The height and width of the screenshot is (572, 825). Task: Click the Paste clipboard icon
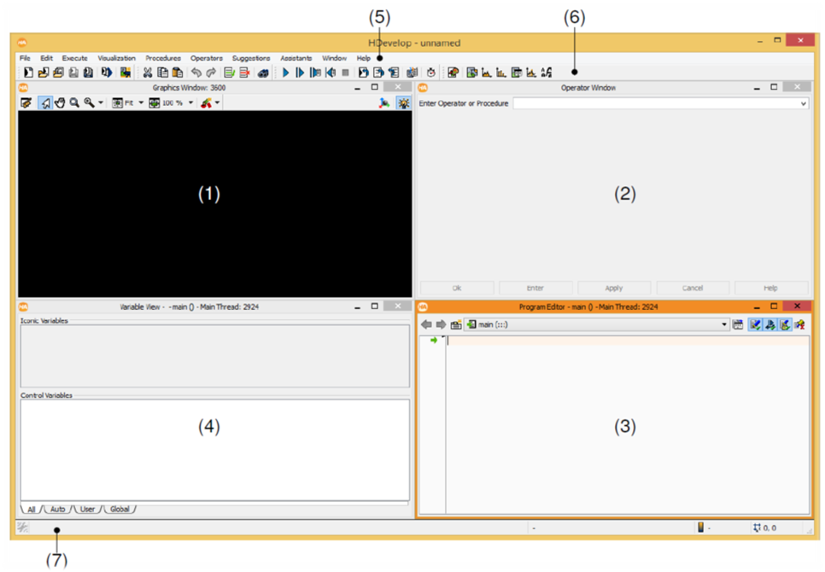click(178, 73)
